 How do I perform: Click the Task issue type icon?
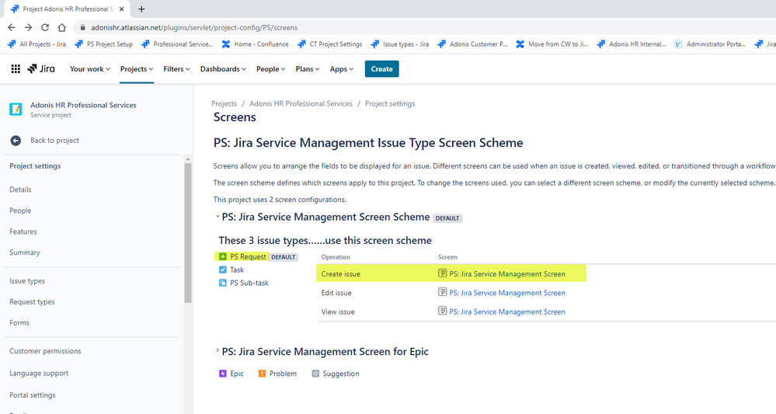tap(223, 270)
